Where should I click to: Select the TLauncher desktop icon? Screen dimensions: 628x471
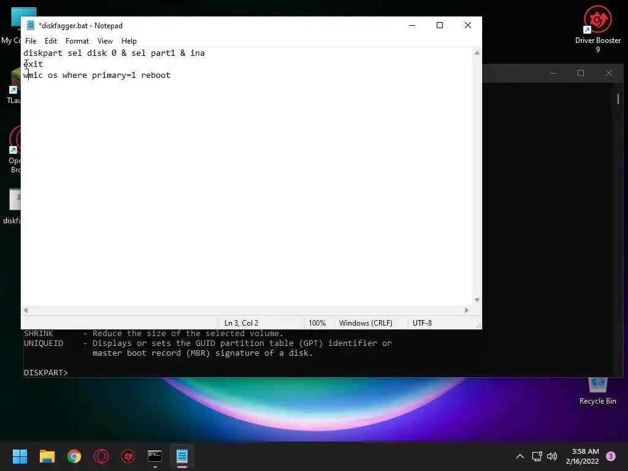tap(15, 86)
